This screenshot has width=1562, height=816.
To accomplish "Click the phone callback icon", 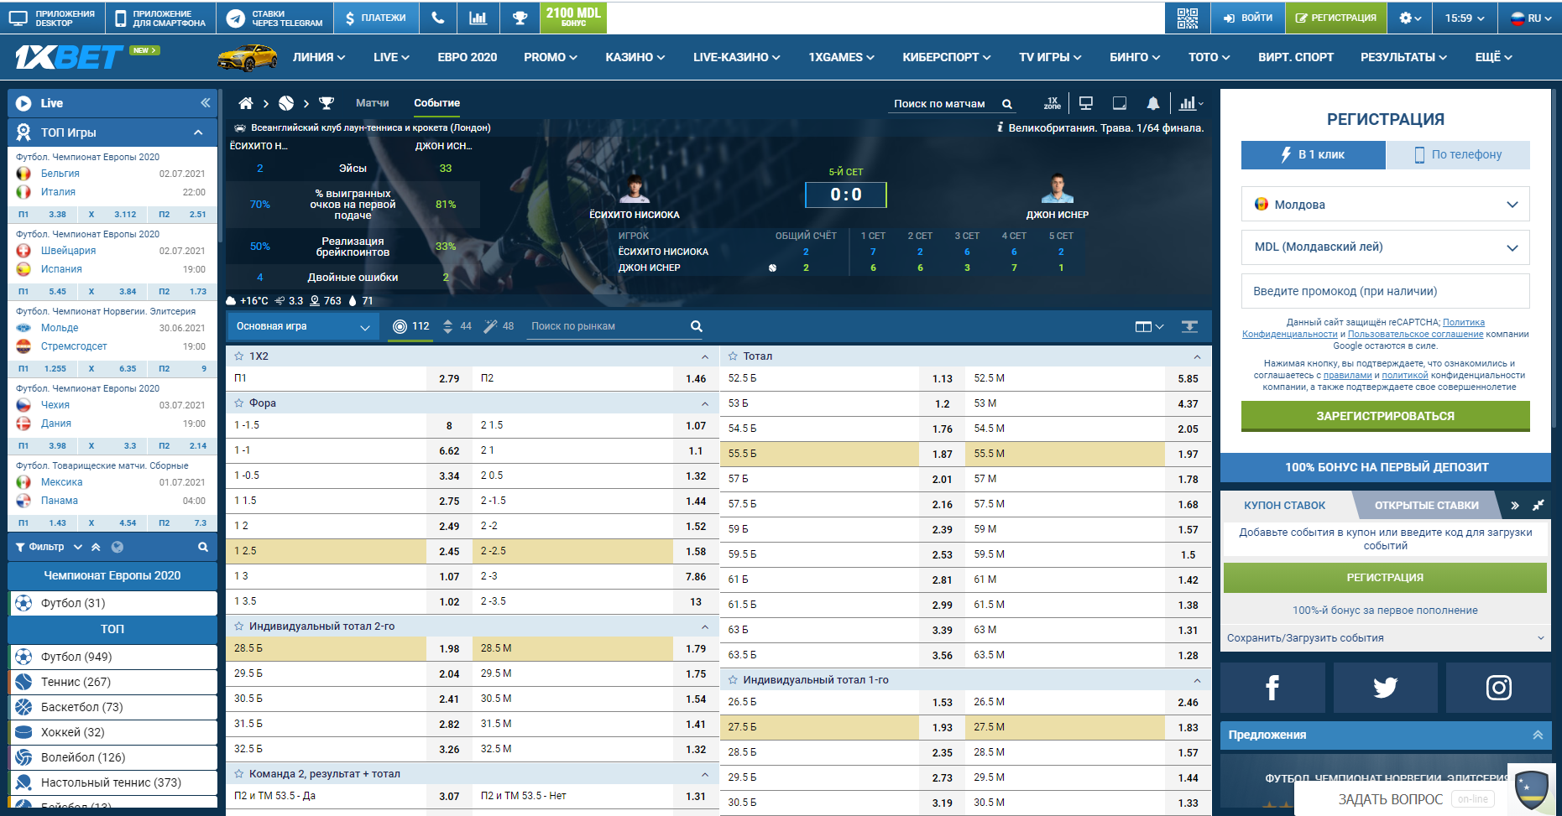I will click(x=437, y=18).
